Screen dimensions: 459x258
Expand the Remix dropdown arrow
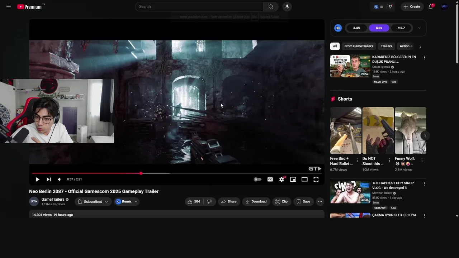tap(136, 201)
